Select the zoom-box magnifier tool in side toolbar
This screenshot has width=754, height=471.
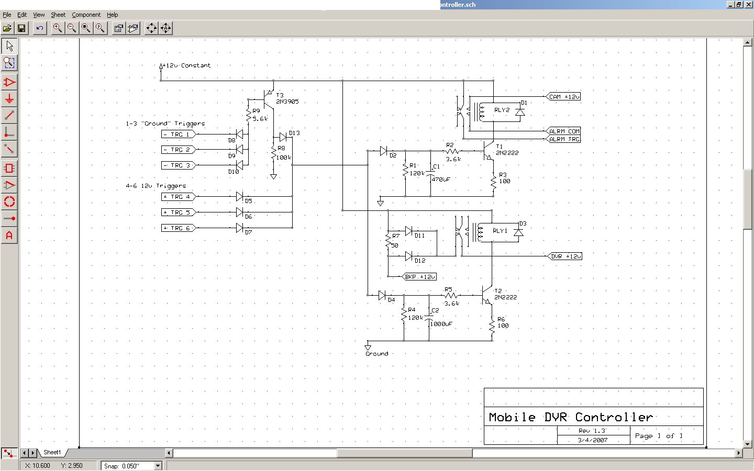(x=9, y=63)
